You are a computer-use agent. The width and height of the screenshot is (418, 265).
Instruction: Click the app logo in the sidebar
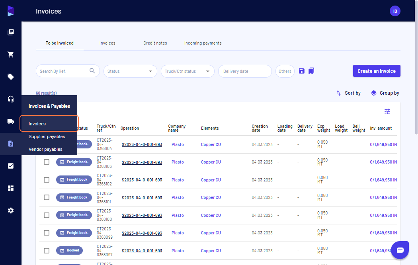(11, 11)
